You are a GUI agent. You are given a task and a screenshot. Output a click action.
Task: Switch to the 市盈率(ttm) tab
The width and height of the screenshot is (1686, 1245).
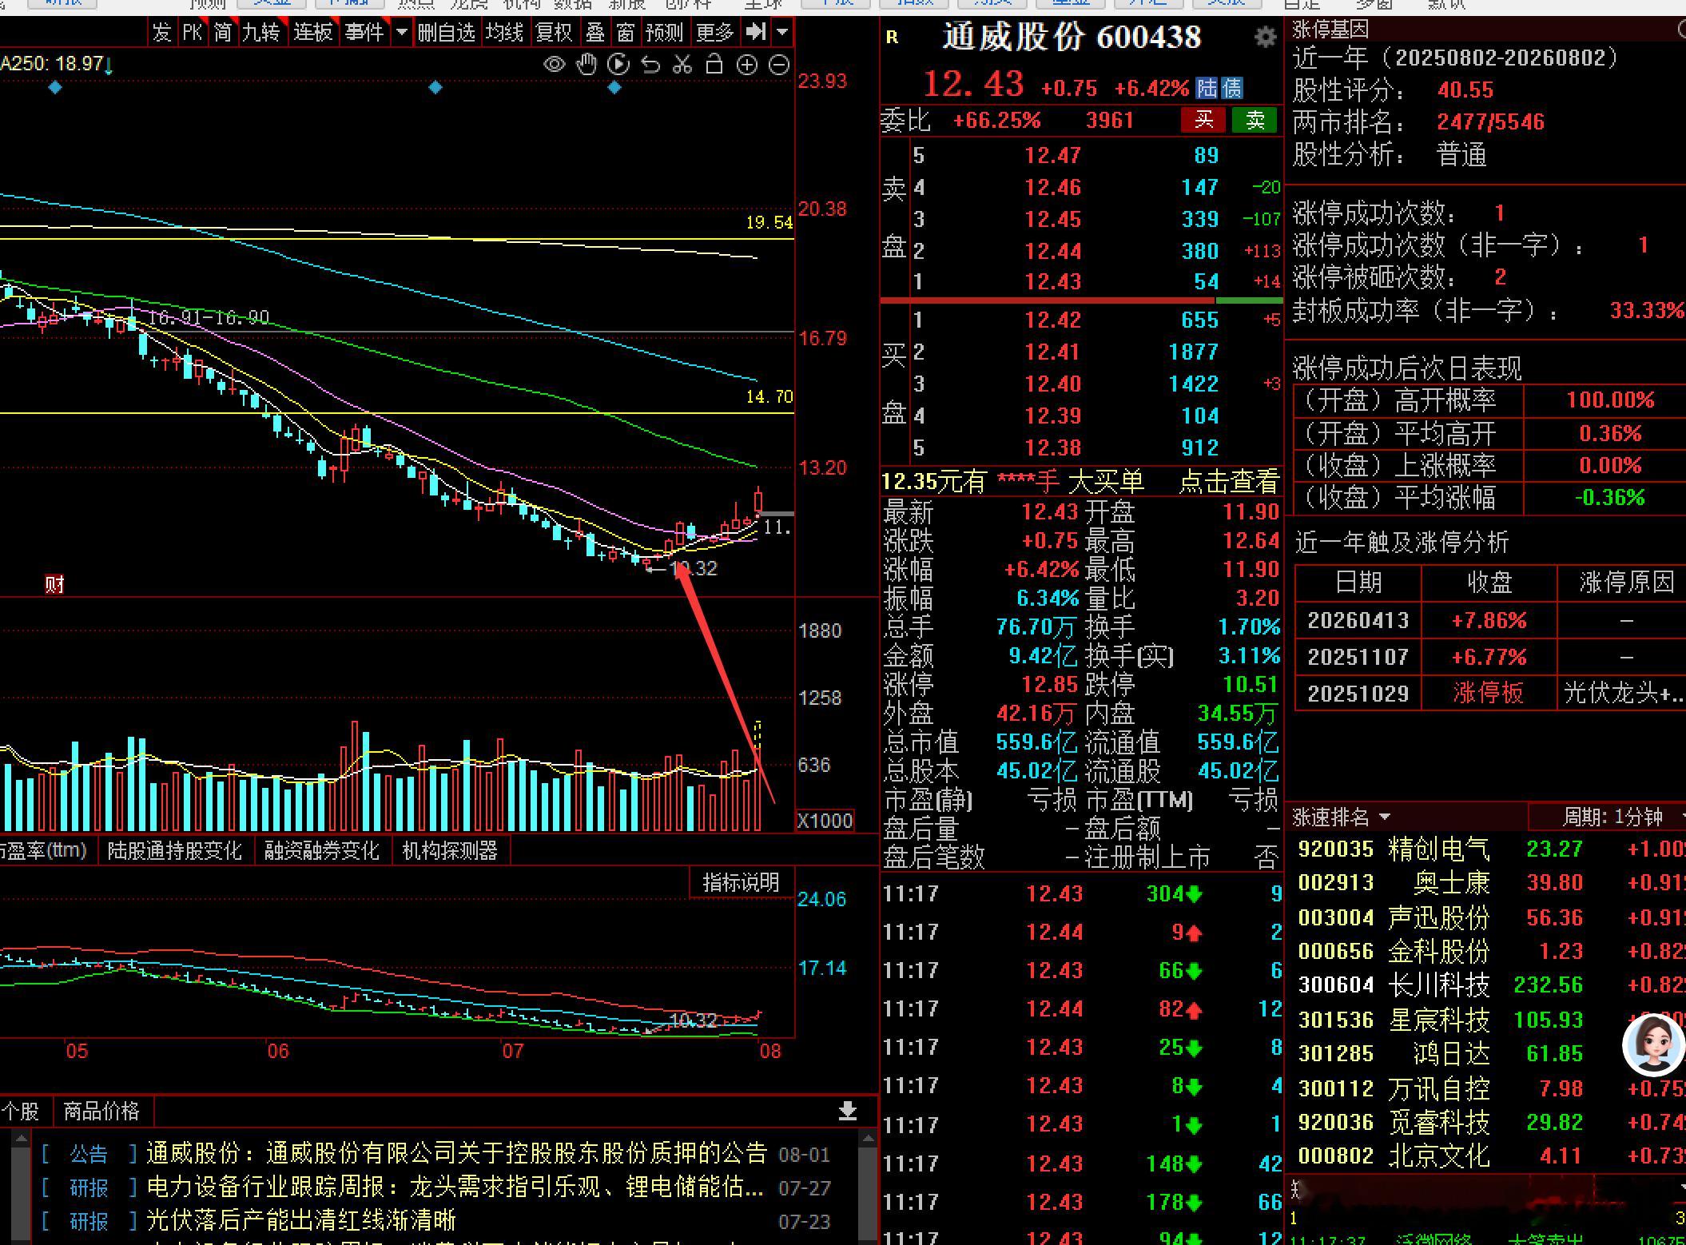pos(45,850)
